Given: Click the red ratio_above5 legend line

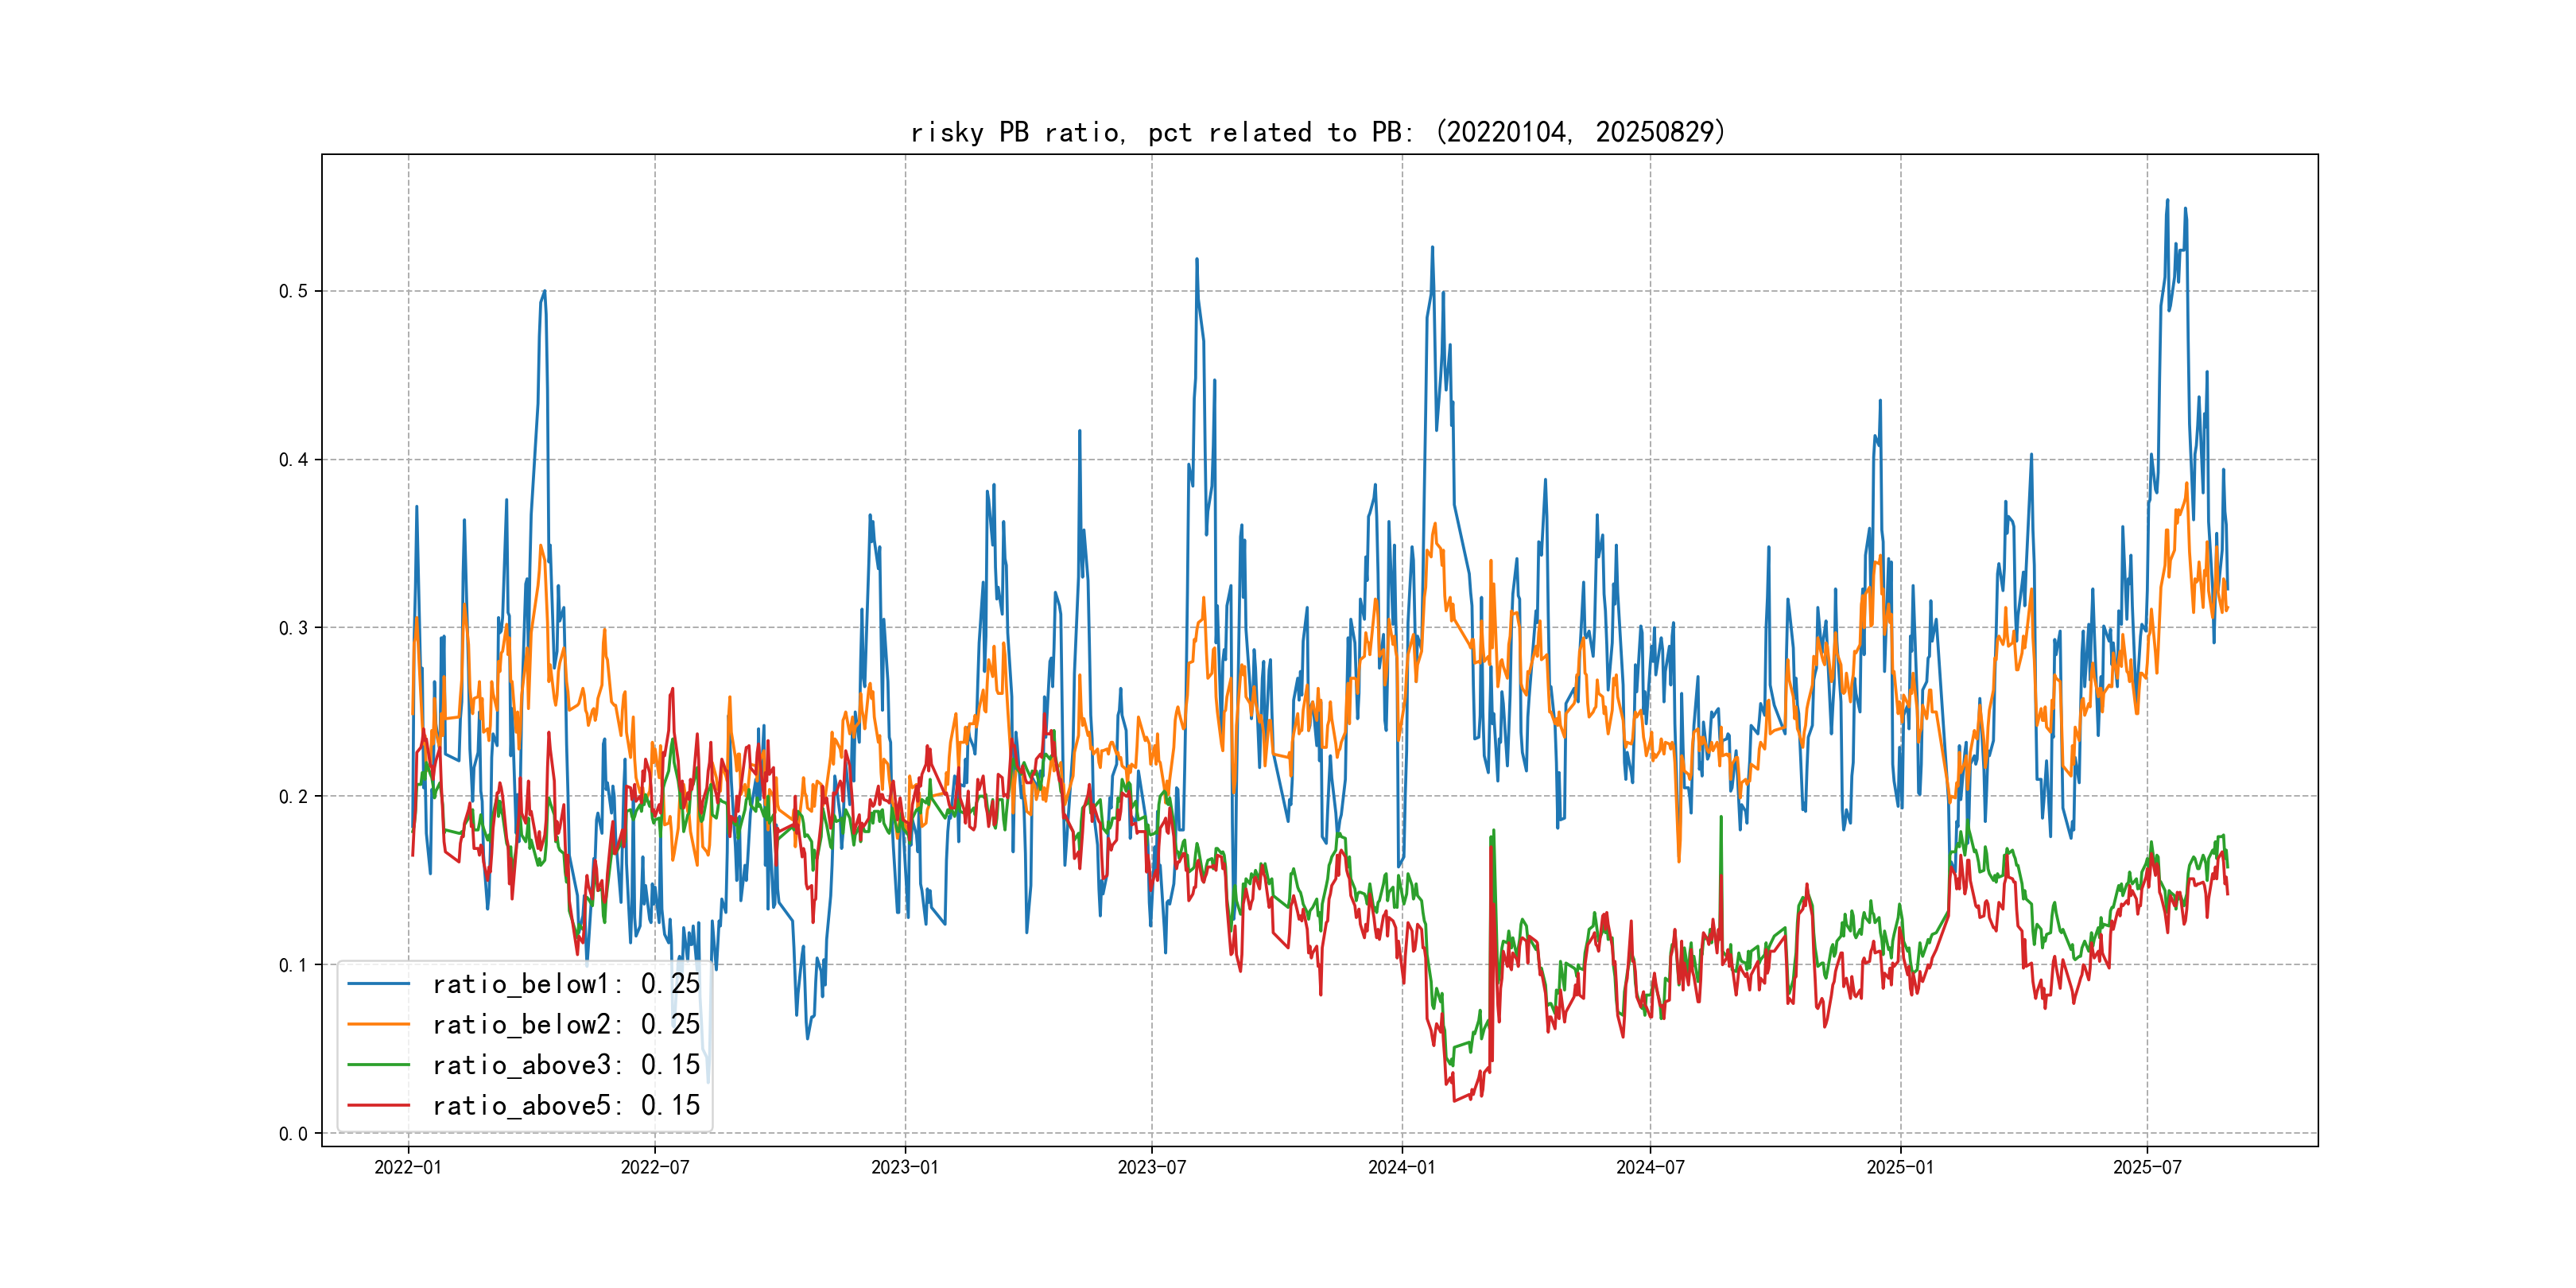Looking at the screenshot, I should coord(378,1105).
